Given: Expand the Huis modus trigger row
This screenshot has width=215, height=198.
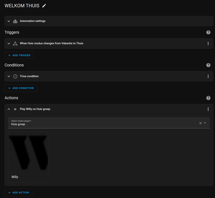Looking at the screenshot, I should click(9, 43).
